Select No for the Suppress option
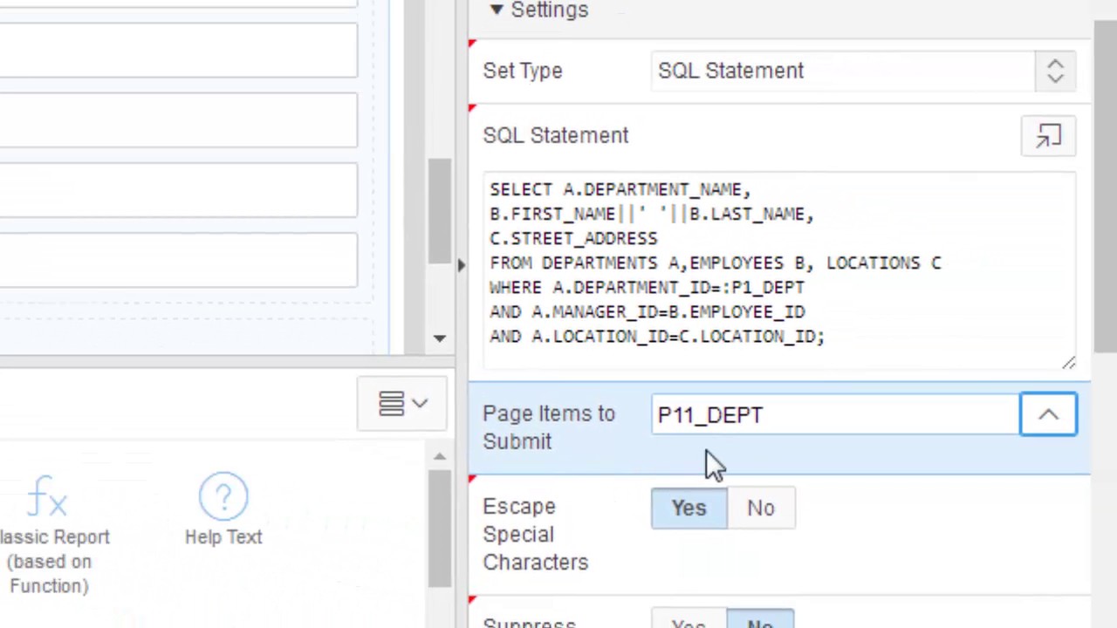The width and height of the screenshot is (1117, 628). tap(760, 621)
